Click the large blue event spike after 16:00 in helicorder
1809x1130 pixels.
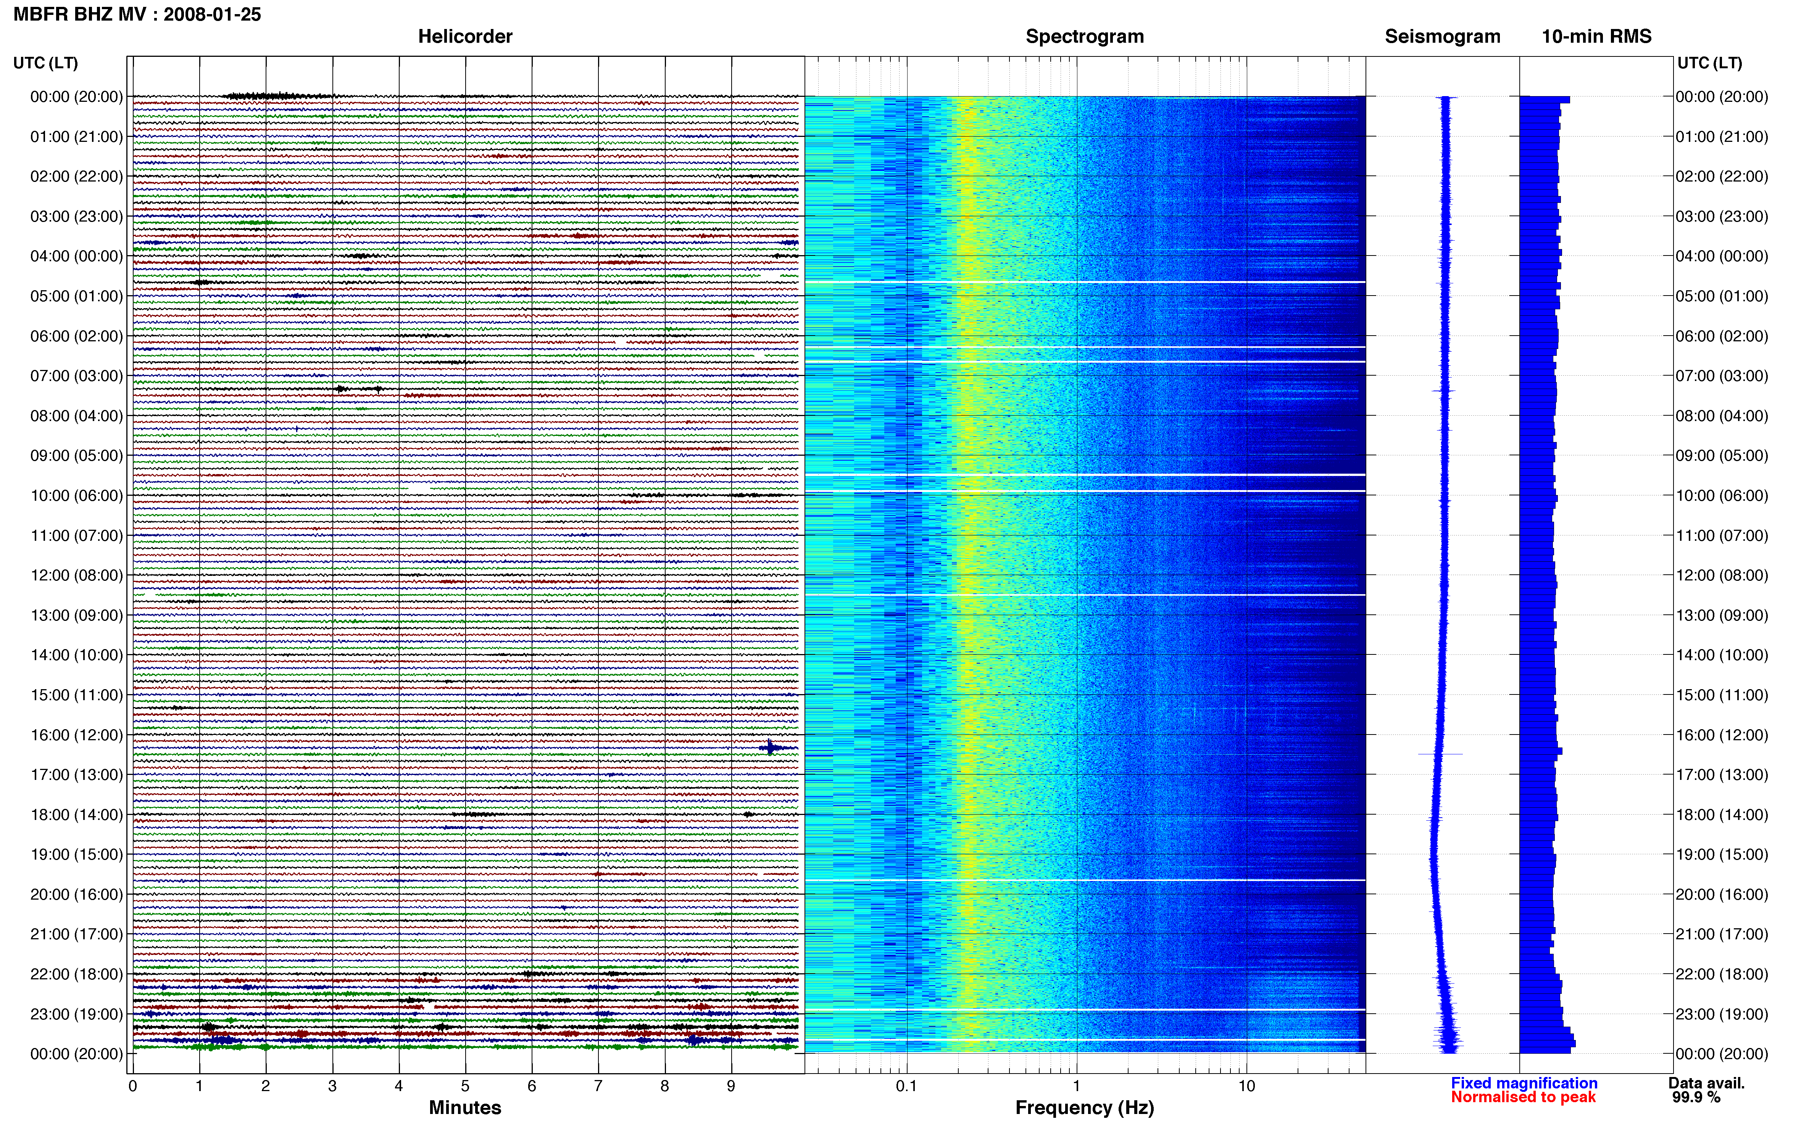[x=772, y=747]
